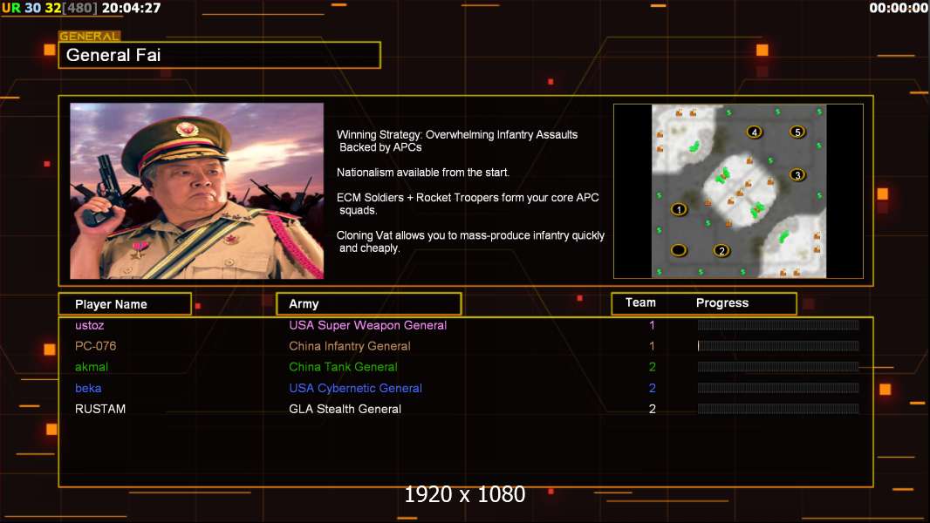Click the General Fai name field

(220, 55)
